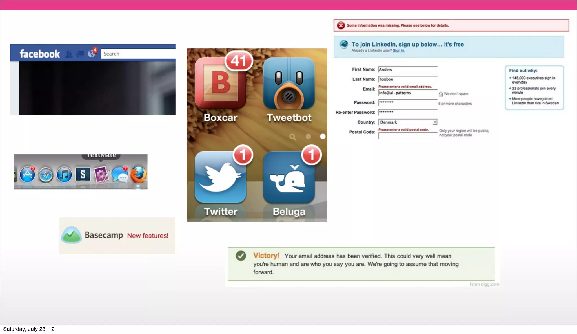This screenshot has height=334, width=577.
Task: Launch the Twitter bird app icon
Action: pyautogui.click(x=220, y=177)
